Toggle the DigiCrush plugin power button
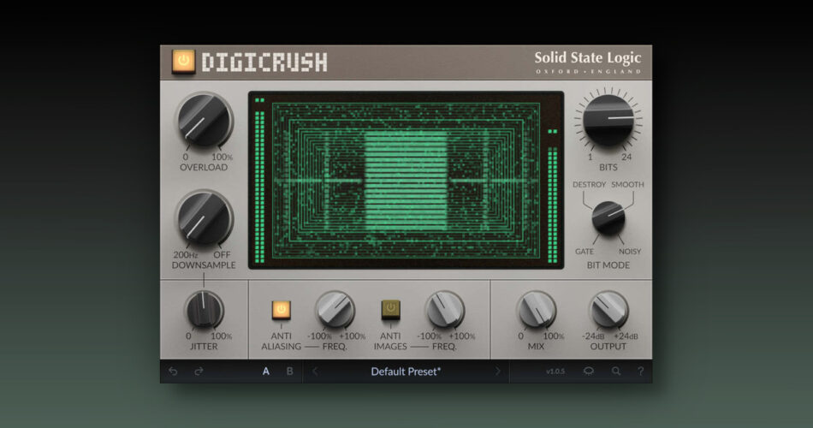The image size is (813, 428). [x=183, y=62]
